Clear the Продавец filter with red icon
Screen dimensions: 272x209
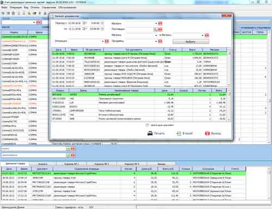coord(160,41)
